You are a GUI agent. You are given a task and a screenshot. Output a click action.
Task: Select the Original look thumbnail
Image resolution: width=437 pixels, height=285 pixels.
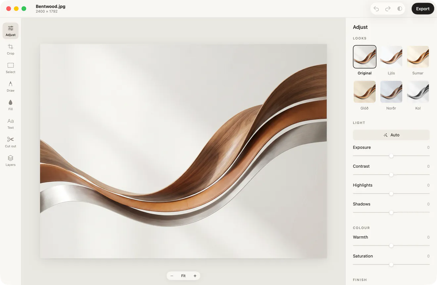(364, 57)
